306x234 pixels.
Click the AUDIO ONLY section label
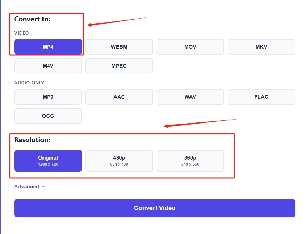pyautogui.click(x=29, y=83)
